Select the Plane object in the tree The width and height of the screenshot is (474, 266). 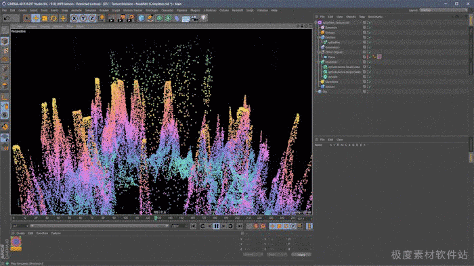[x=331, y=57]
